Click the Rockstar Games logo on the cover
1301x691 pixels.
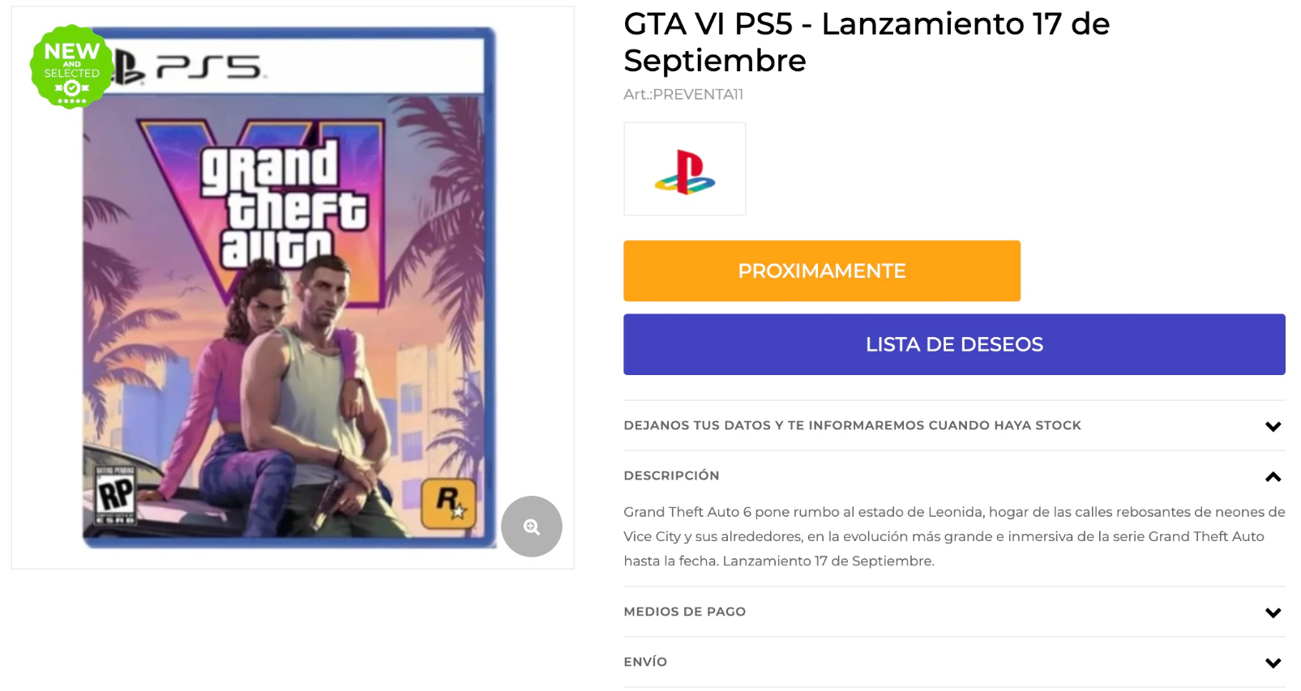coord(449,504)
